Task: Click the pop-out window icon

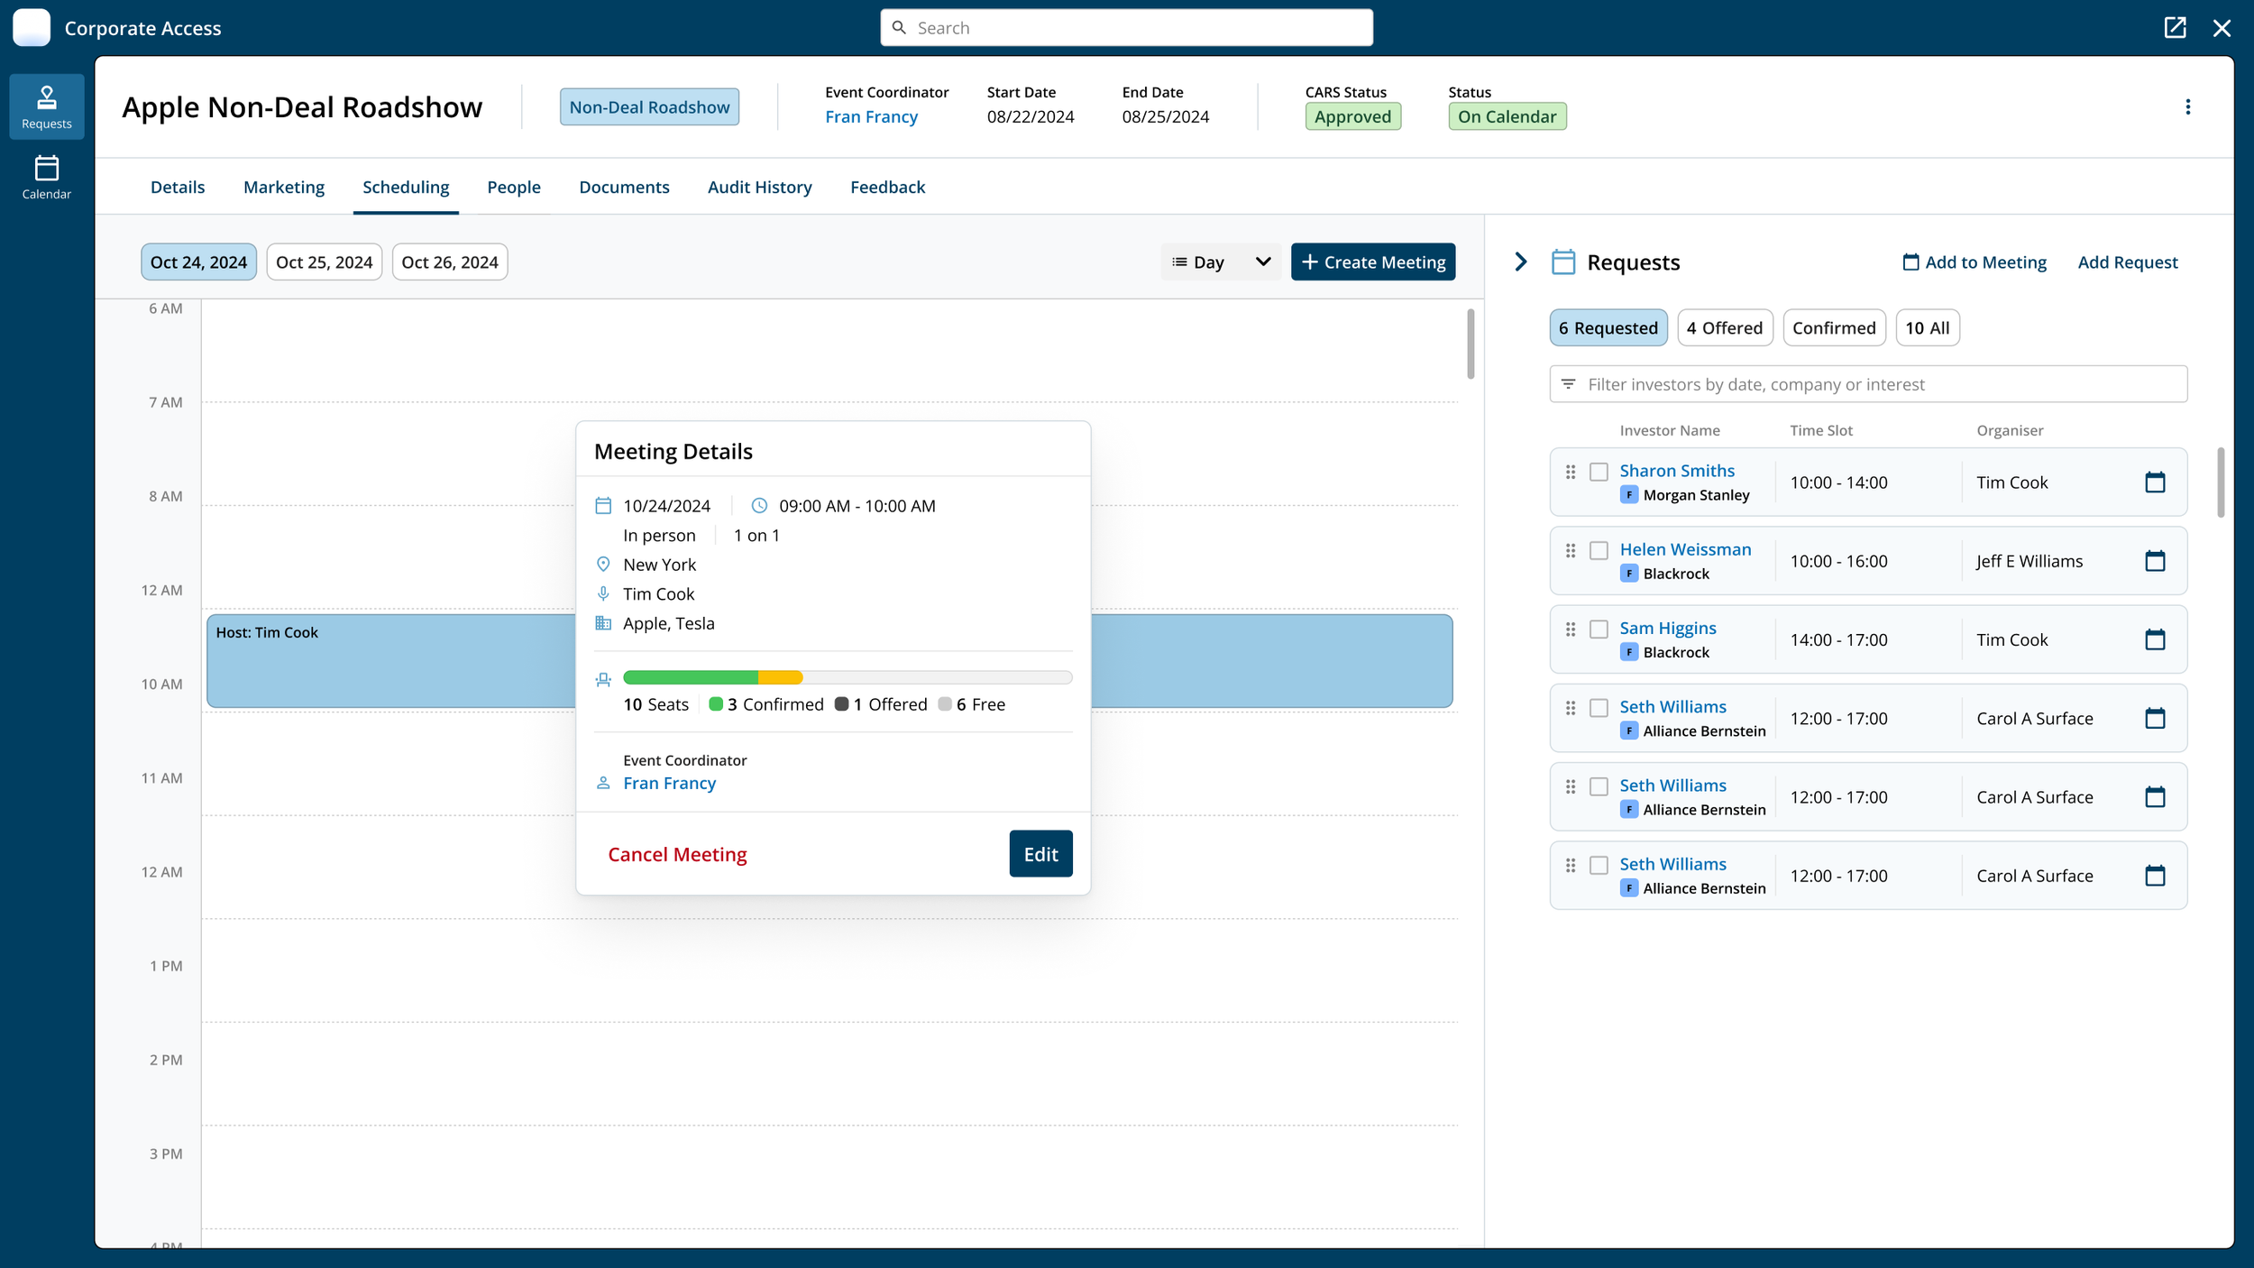Action: pos(2175,28)
